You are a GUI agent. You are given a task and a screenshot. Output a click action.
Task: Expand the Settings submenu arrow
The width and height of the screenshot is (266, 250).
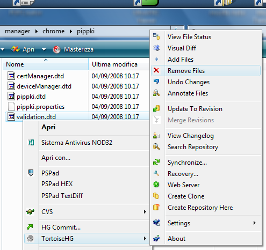pyautogui.click(x=255, y=223)
